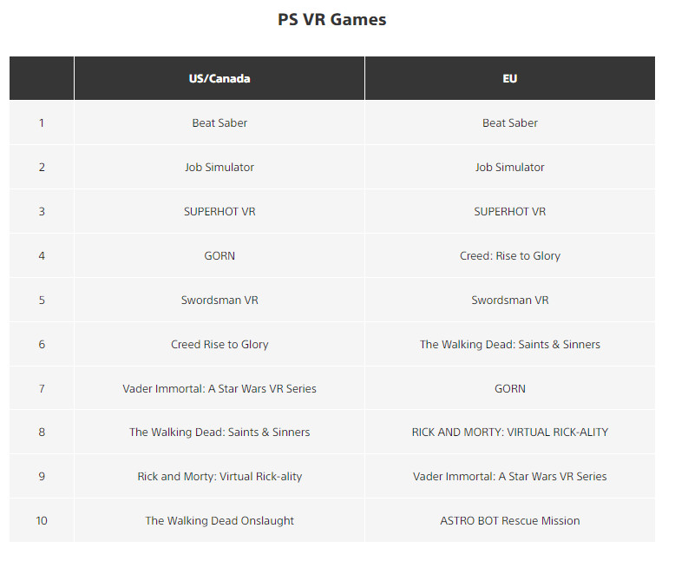This screenshot has height=568, width=675.
Task: Select Creed: Rise to Glory in EU column
Action: click(510, 256)
